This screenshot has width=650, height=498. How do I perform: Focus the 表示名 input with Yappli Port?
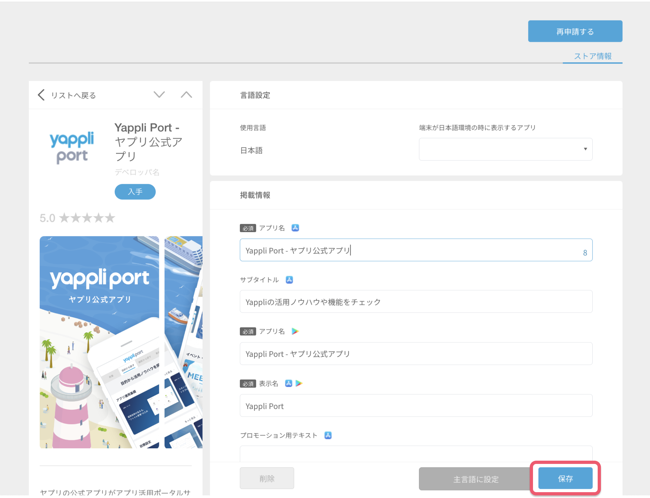416,405
